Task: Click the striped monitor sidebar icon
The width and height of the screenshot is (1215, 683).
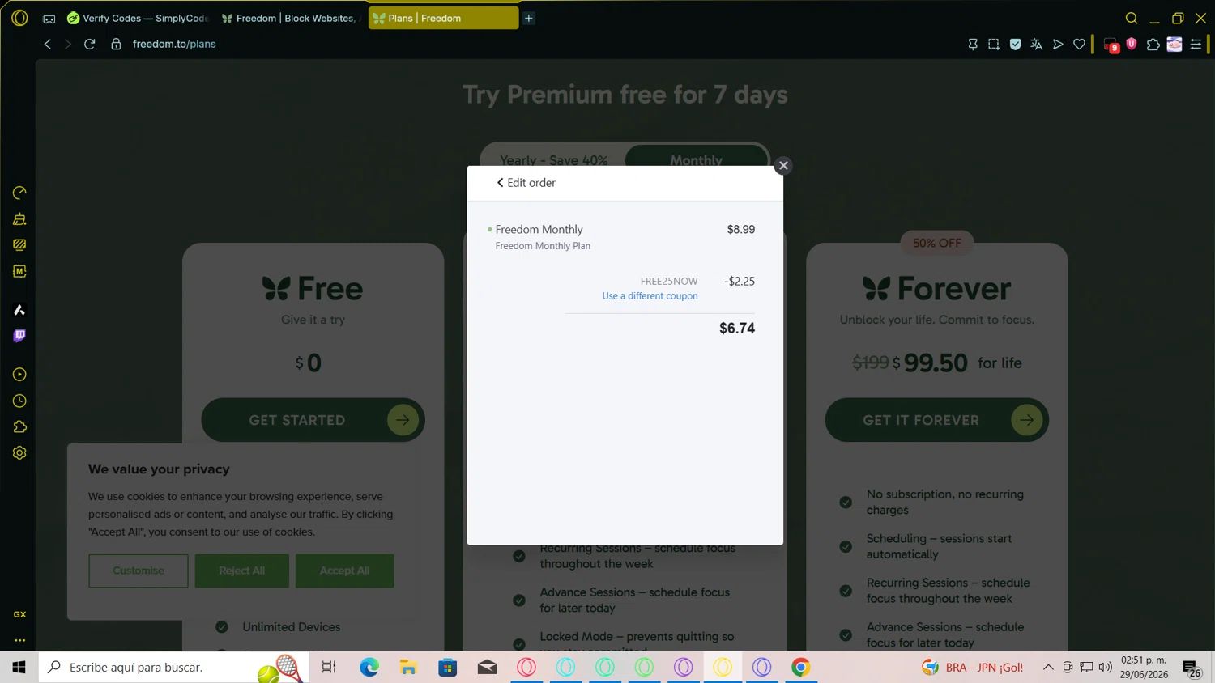Action: (x=19, y=244)
